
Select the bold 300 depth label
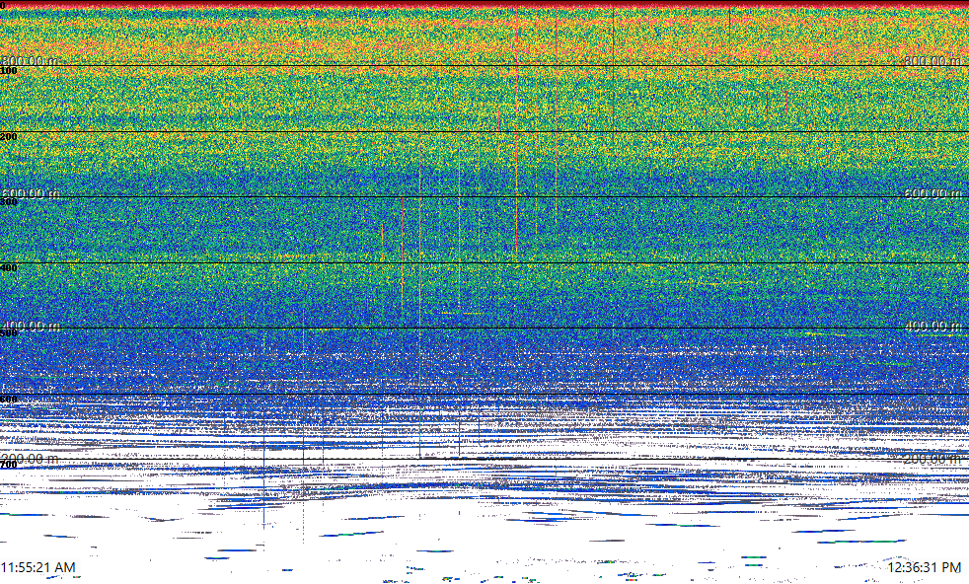(x=9, y=202)
